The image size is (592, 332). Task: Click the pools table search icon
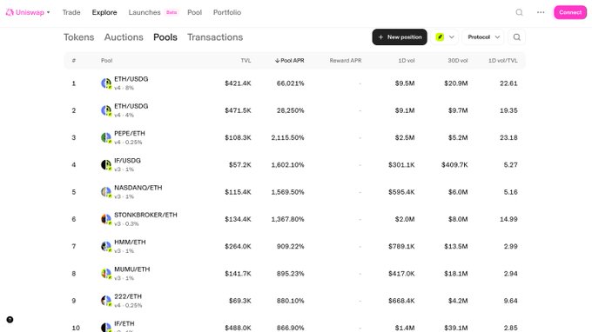coord(517,37)
